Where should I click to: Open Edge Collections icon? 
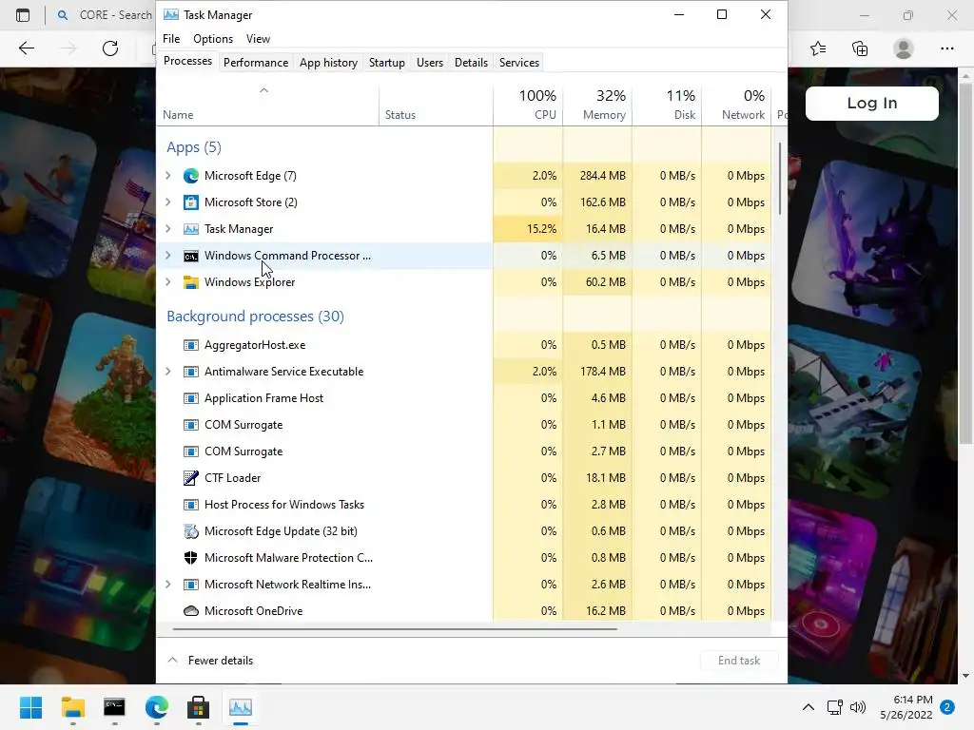click(x=860, y=48)
